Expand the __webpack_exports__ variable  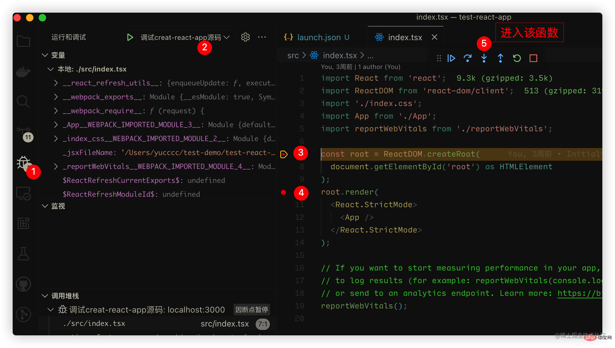tap(56, 97)
